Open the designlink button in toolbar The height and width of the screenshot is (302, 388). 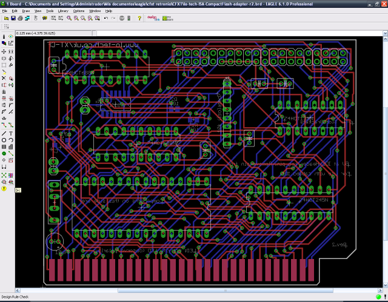[153, 18]
